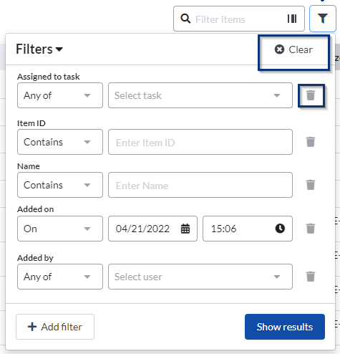Viewport: 340px width, 354px height.
Task: Open the clock time picker icon
Action: tap(280, 229)
